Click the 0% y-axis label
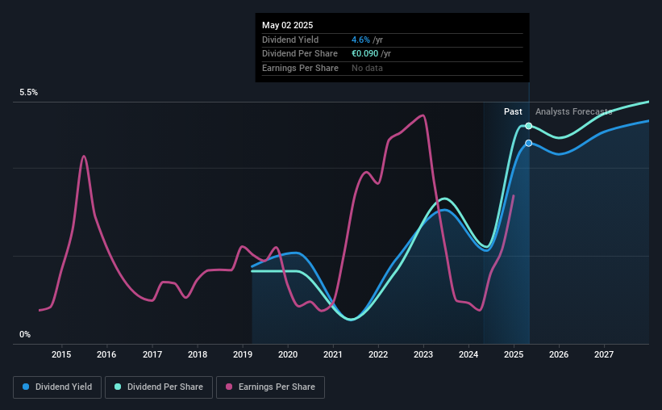This screenshot has height=410, width=662. pos(25,334)
